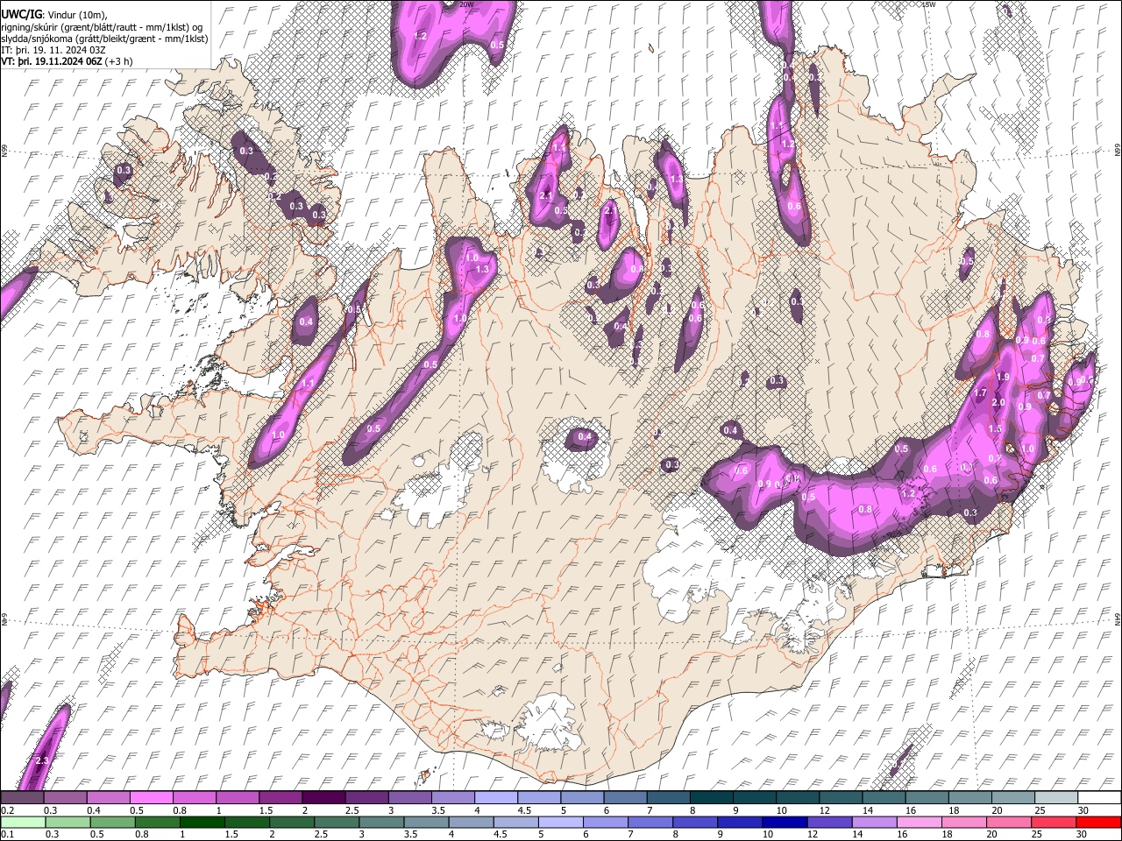Image resolution: width=1122 pixels, height=841 pixels.
Task: Click the medium green 0.5 swatch in rain scale
Action: [x=113, y=822]
